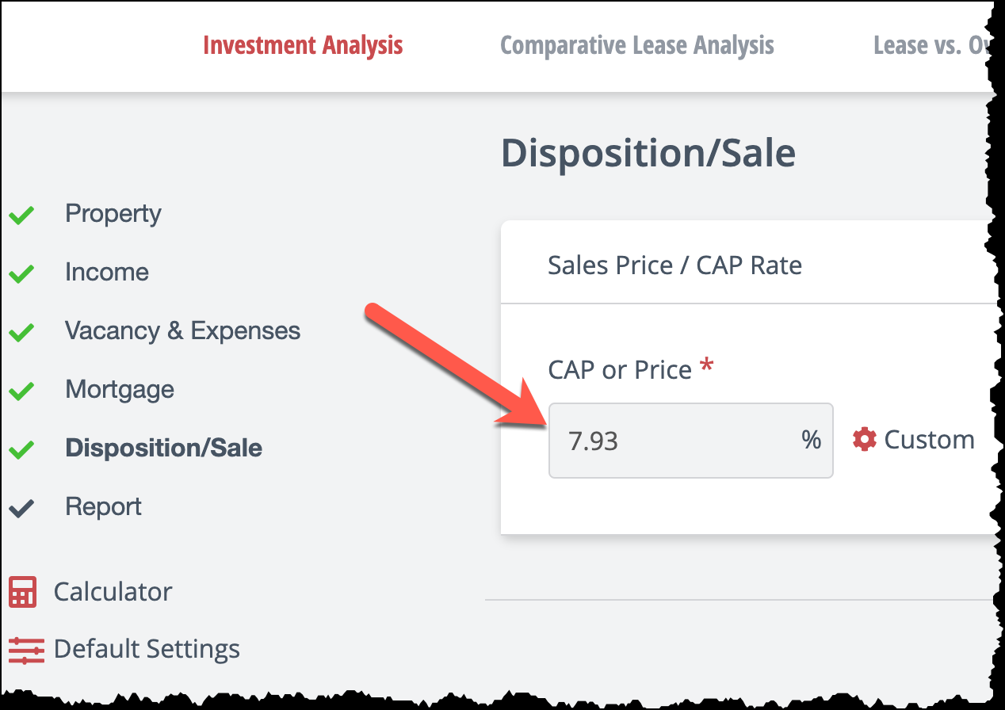Viewport: 1005px width, 710px height.
Task: Click the dark checkmark next to Report
Action: 21,507
